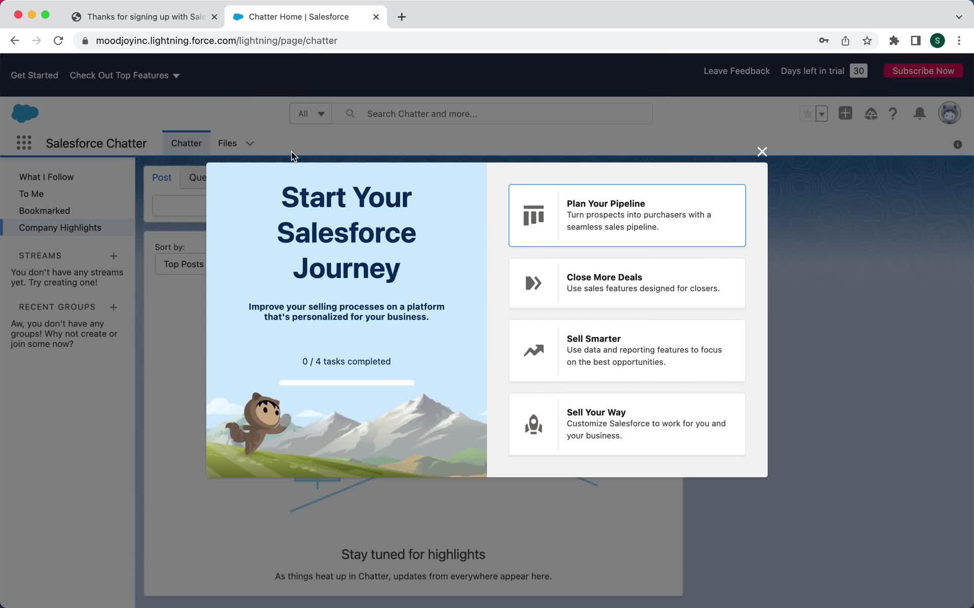Open a new browser tab

[x=401, y=17]
